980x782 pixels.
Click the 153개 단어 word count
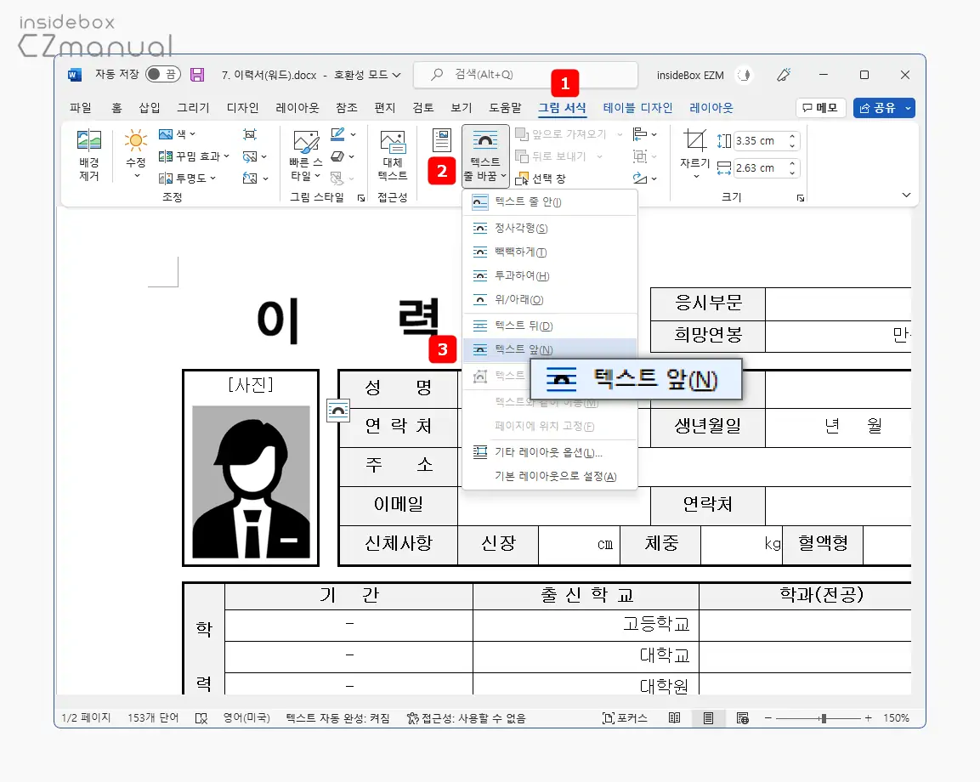[x=153, y=718]
